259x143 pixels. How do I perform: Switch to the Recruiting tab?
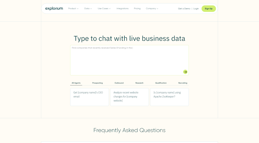(183, 83)
